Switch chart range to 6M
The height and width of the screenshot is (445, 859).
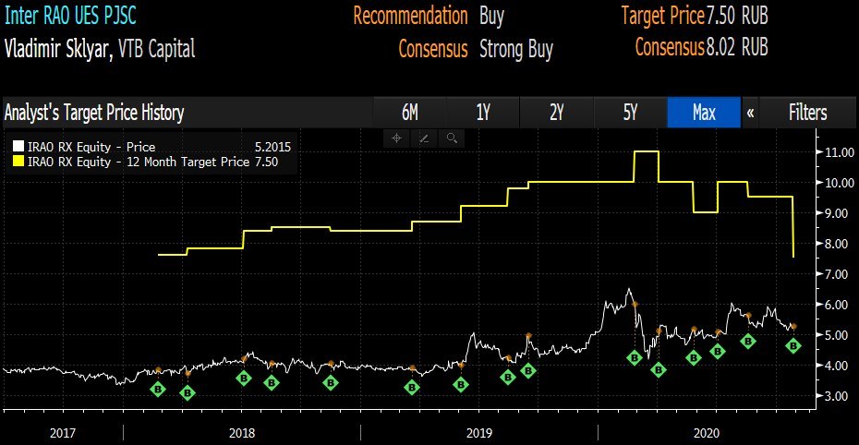tap(410, 113)
